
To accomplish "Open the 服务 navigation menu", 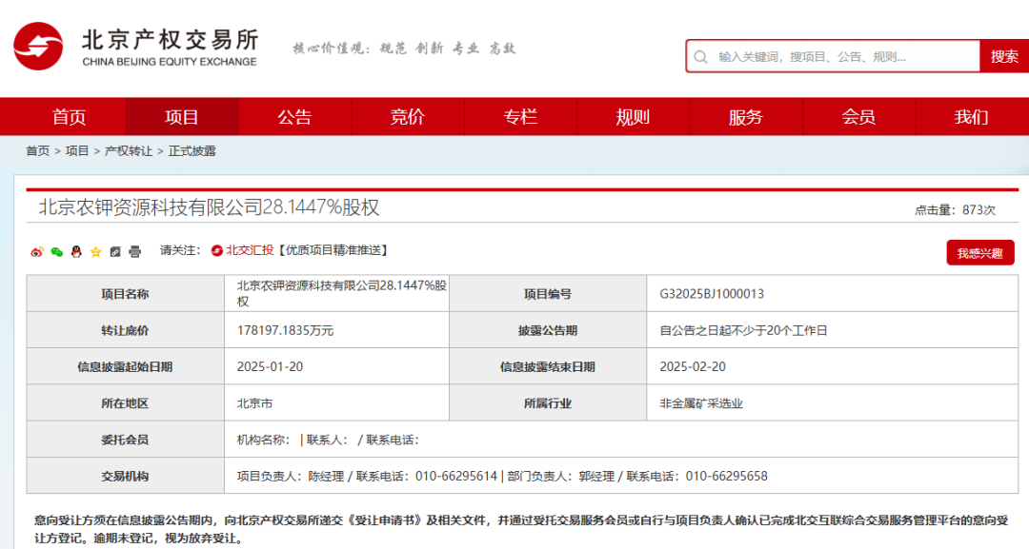I will point(745,117).
